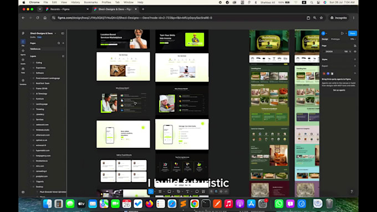Open file name dropdown next to Shezi-Designs & Devs
377x212 pixels.
(x=55, y=33)
